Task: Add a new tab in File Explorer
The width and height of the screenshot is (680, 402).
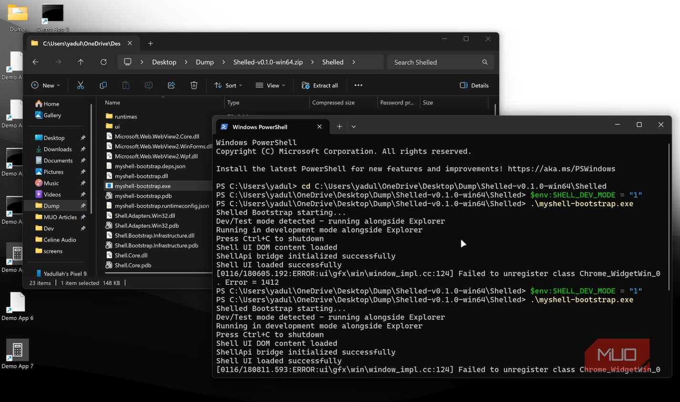Action: pyautogui.click(x=150, y=43)
